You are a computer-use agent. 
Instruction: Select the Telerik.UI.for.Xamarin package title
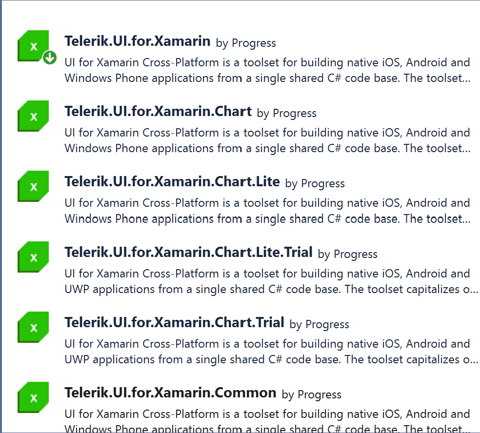tap(138, 41)
